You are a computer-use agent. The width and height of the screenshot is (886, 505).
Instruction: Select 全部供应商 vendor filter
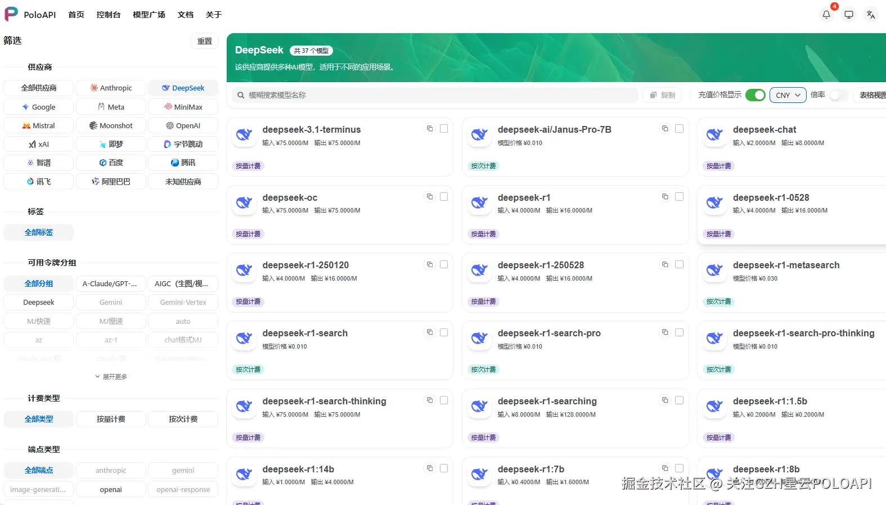39,88
